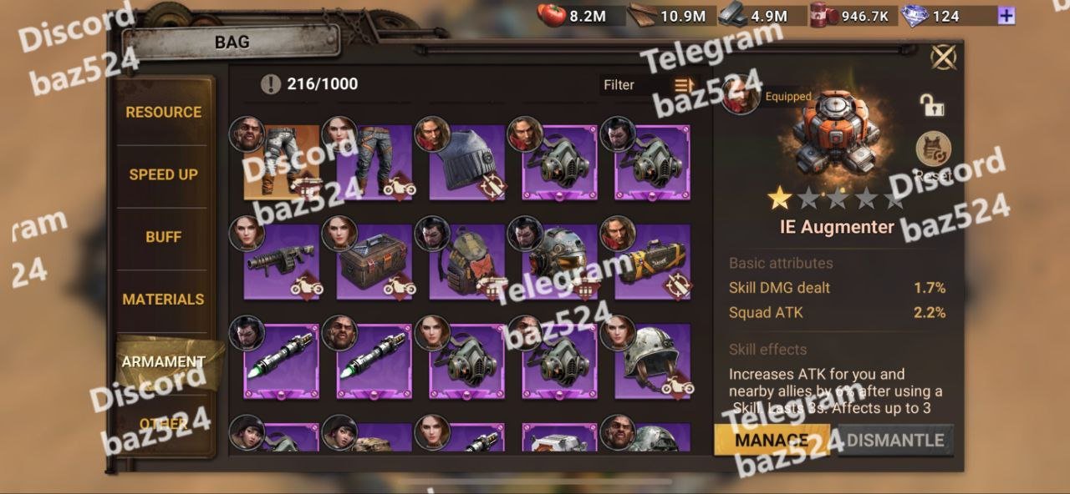This screenshot has width=1070, height=494.
Task: Select the dark supply chest item
Action: [374, 262]
